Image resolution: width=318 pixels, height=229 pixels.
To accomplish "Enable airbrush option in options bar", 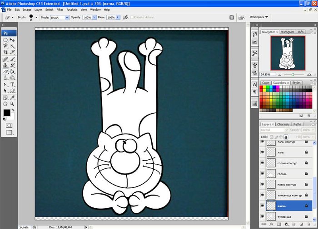I will click(125, 17).
